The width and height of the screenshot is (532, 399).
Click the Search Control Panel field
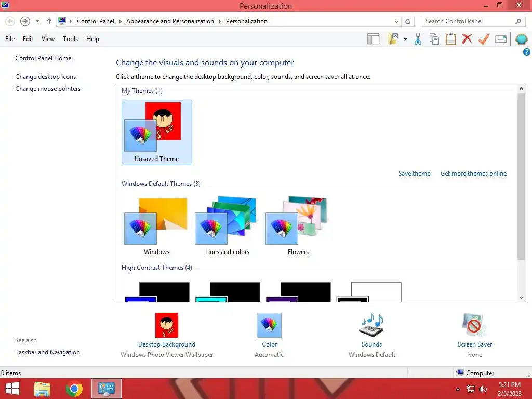(473, 21)
